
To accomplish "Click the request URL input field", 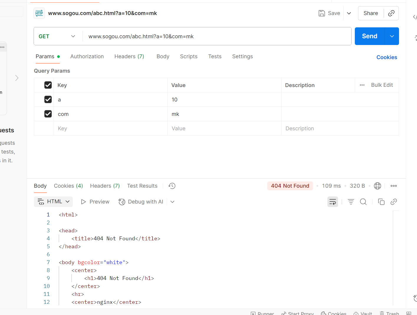I will [x=217, y=36].
